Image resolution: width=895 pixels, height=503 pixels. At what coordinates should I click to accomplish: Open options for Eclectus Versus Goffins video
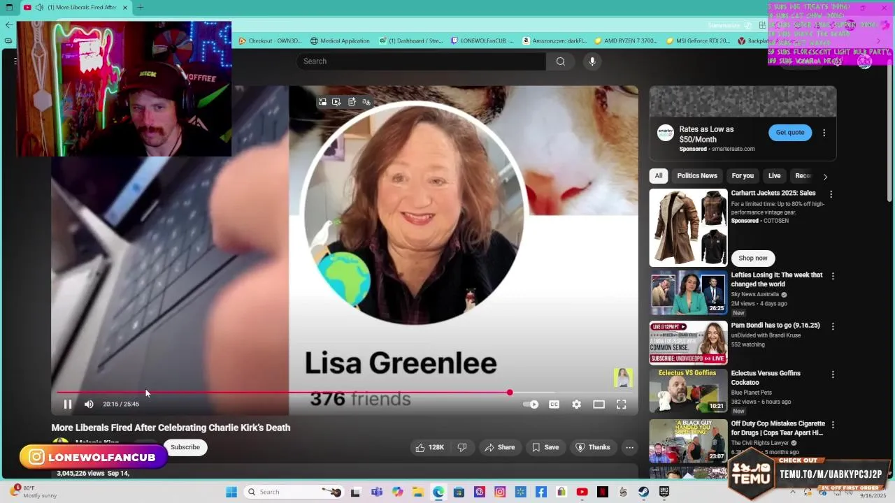point(832,374)
